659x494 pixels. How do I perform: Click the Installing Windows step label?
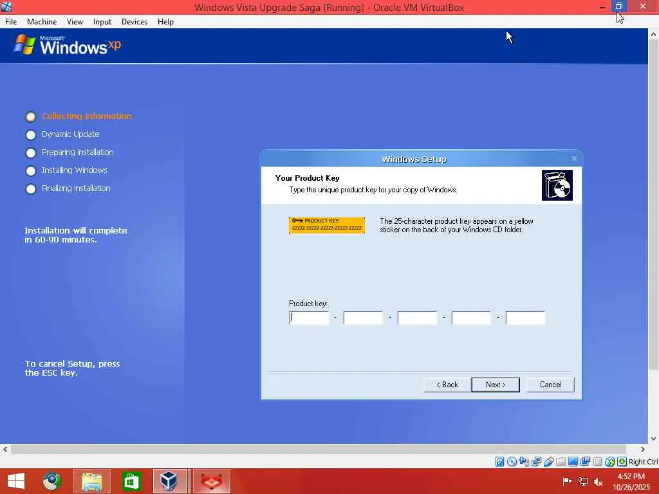(x=75, y=170)
